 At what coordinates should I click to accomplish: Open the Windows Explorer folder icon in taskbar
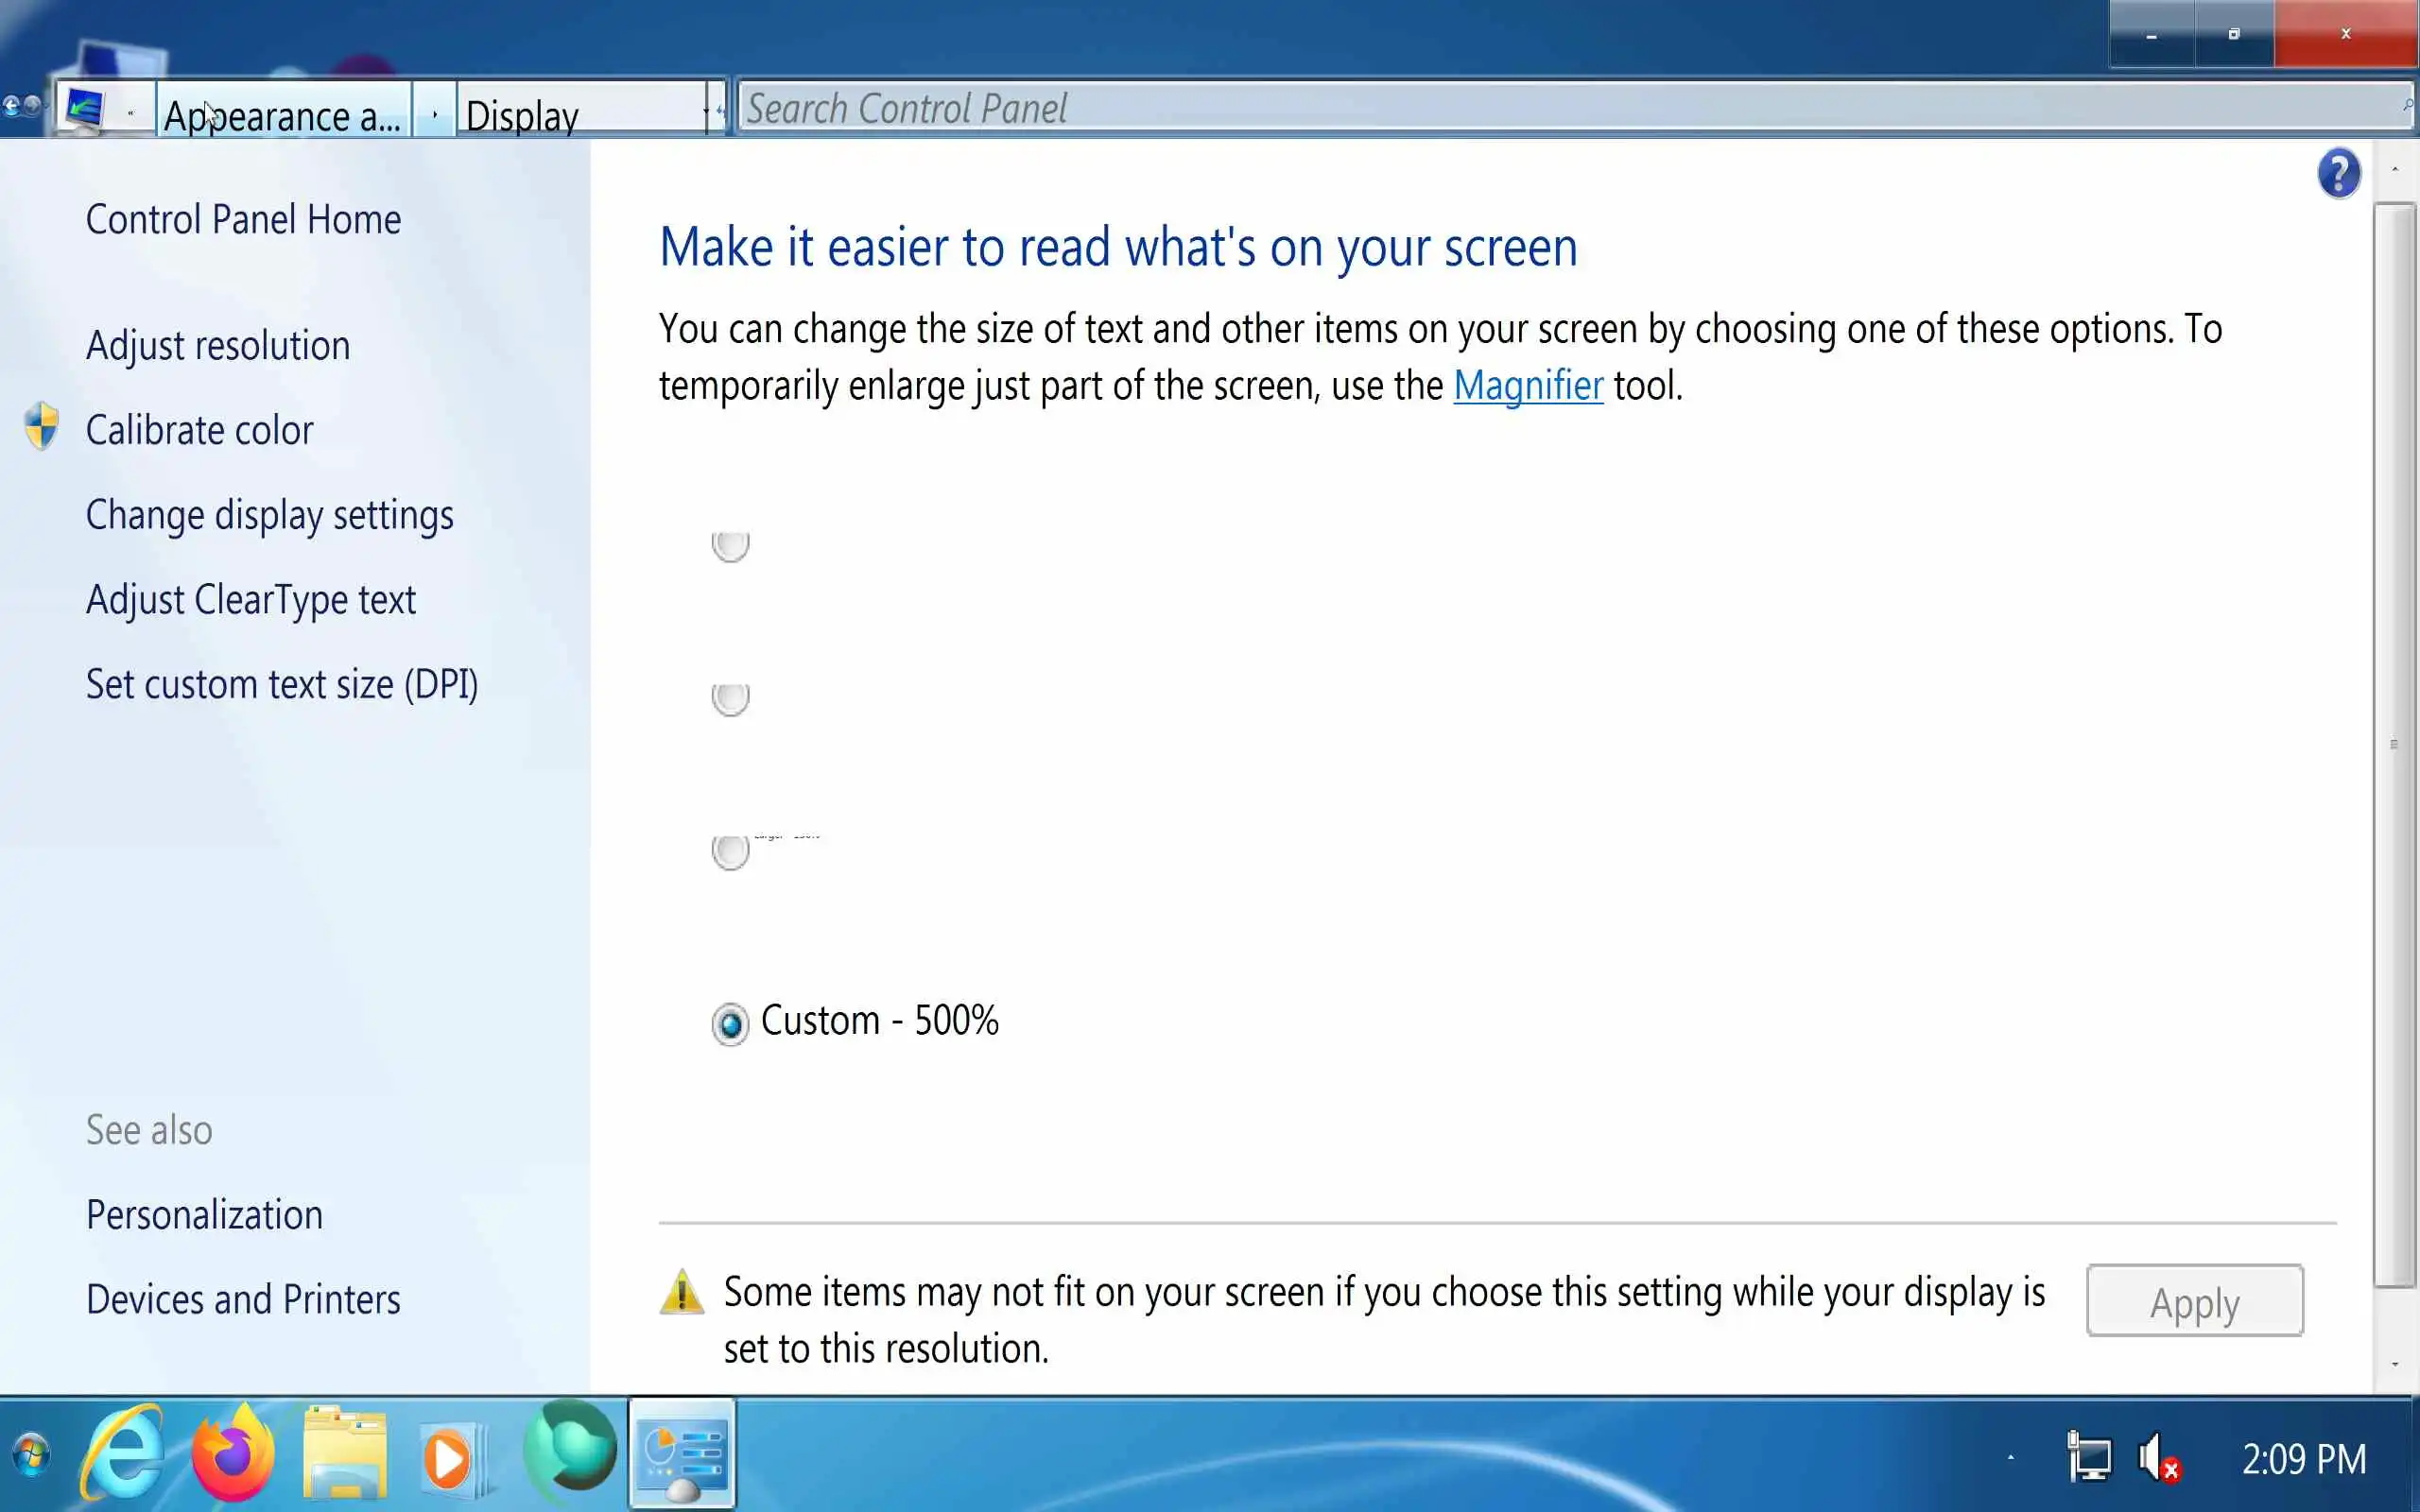pos(345,1454)
